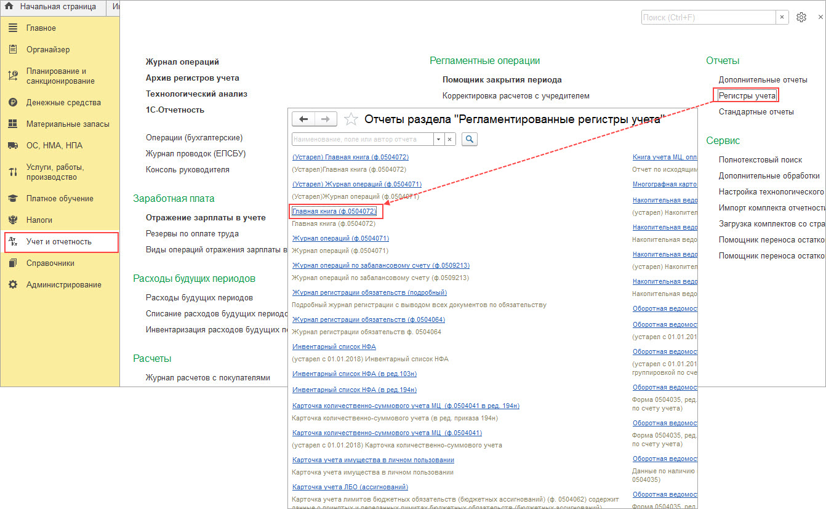The width and height of the screenshot is (826, 509).
Task: Open Полнотекстовый поиск under Сервис
Action: pos(760,160)
